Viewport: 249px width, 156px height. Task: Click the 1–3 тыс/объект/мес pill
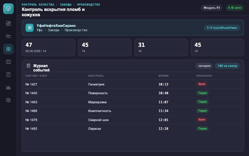(222, 28)
